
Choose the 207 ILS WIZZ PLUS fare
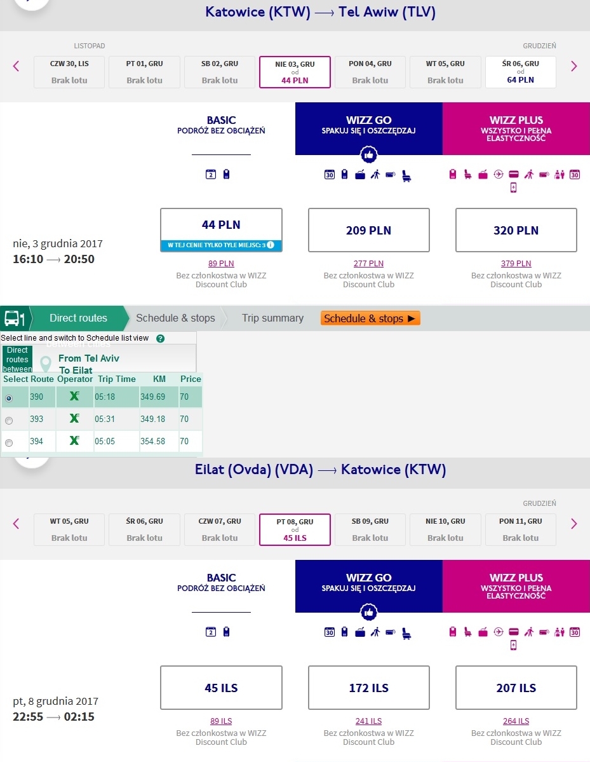coord(516,688)
